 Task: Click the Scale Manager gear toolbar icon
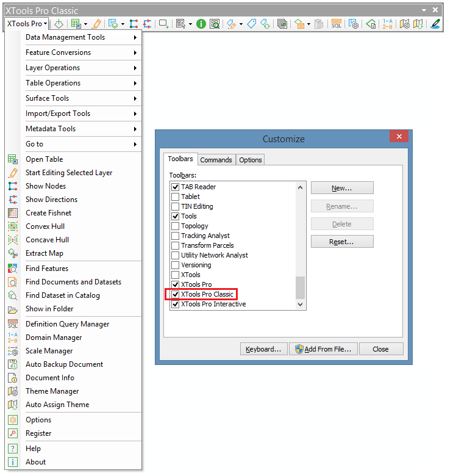point(353,24)
